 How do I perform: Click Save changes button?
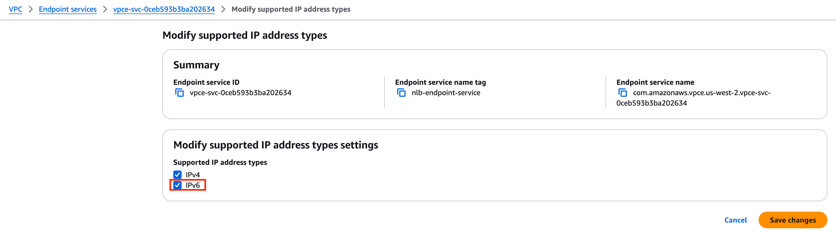(x=793, y=220)
